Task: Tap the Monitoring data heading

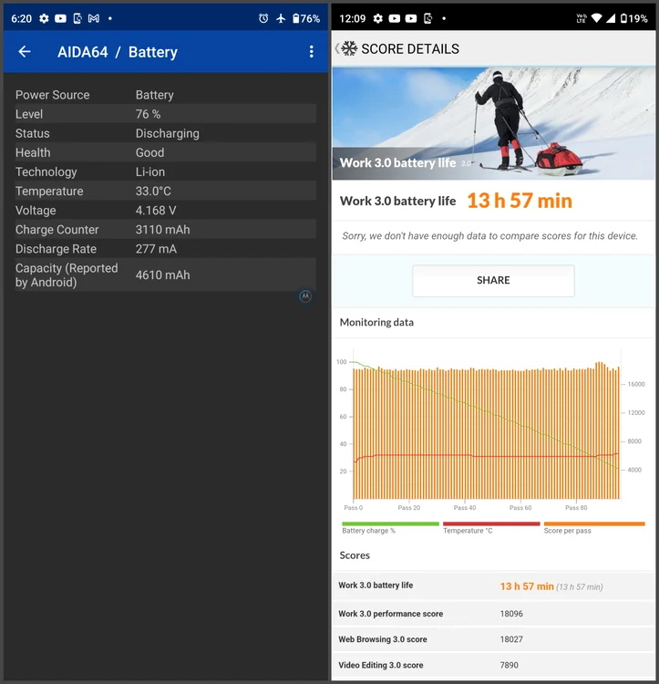Action: click(376, 322)
